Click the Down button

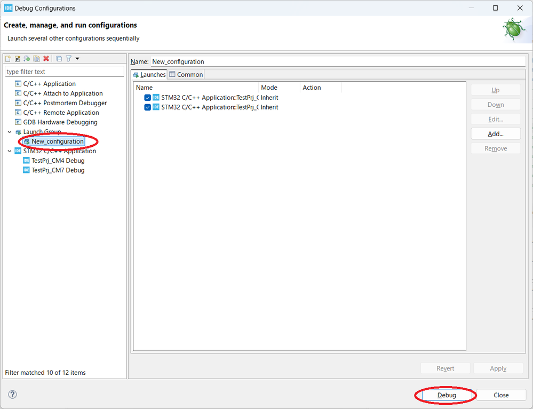click(x=496, y=105)
